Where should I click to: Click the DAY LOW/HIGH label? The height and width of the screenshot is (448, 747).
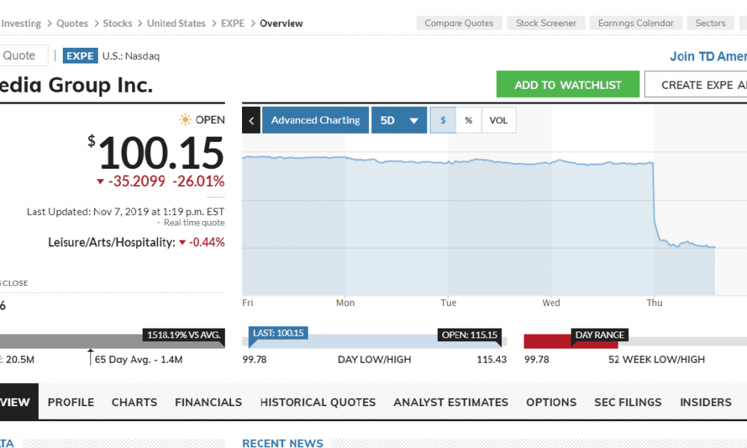coord(374,359)
